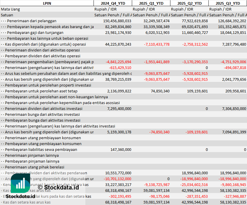
Task: Click value 7,094,891,399
Action: [x=234, y=132]
